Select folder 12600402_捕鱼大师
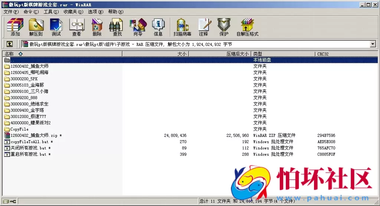Image resolution: width=380 pixels, height=206 pixels. coord(29,66)
